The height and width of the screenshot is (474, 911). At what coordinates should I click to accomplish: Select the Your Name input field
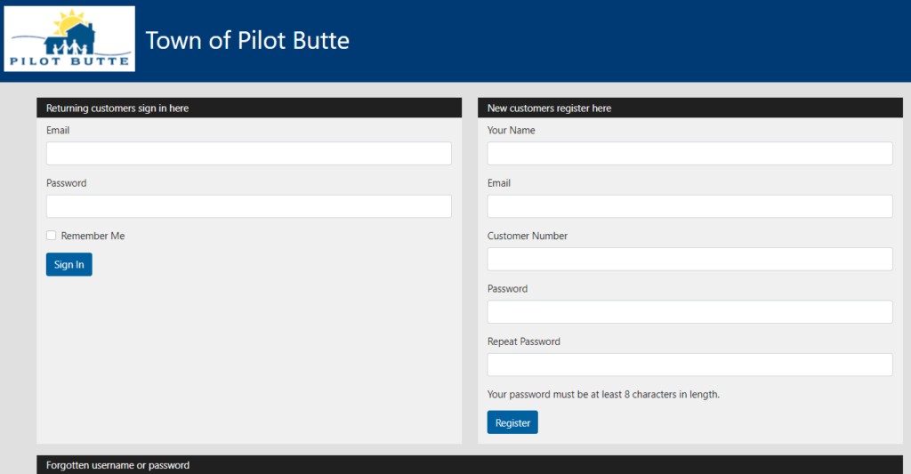pos(689,153)
